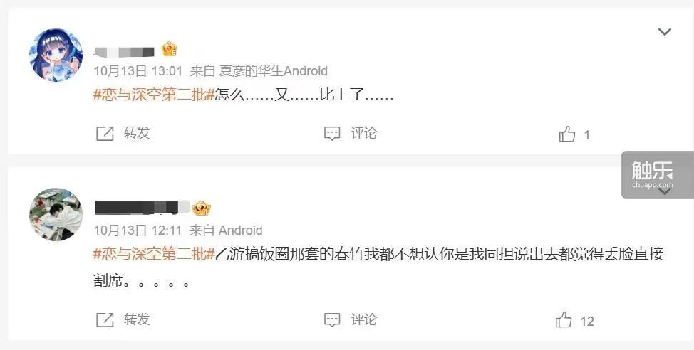Image resolution: width=694 pixels, height=350 pixels.
Task: Like the post with 1 like
Action: pos(567,134)
